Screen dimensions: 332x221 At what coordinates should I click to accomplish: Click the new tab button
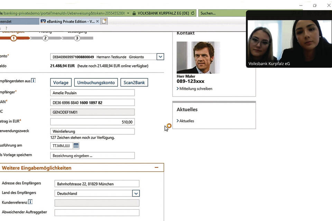[x=104, y=21]
